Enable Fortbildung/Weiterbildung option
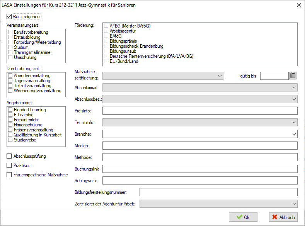The image size is (305, 226). 10,42
